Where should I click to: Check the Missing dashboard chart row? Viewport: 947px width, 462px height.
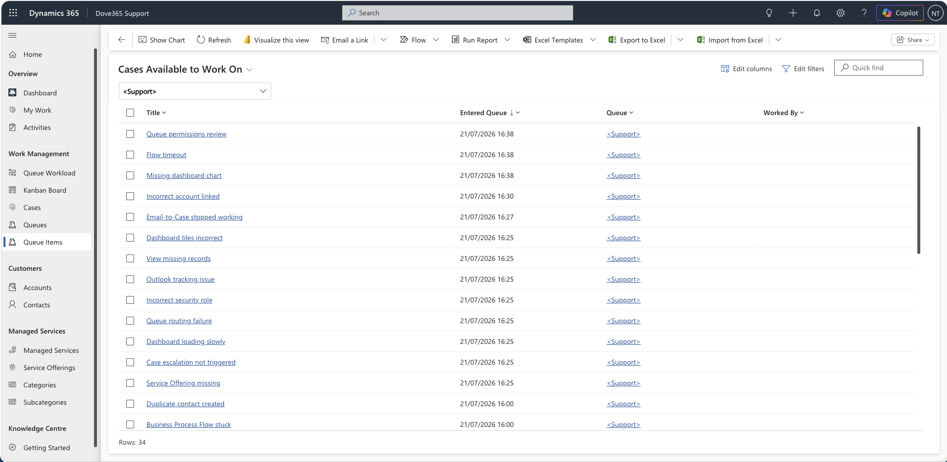click(x=130, y=175)
